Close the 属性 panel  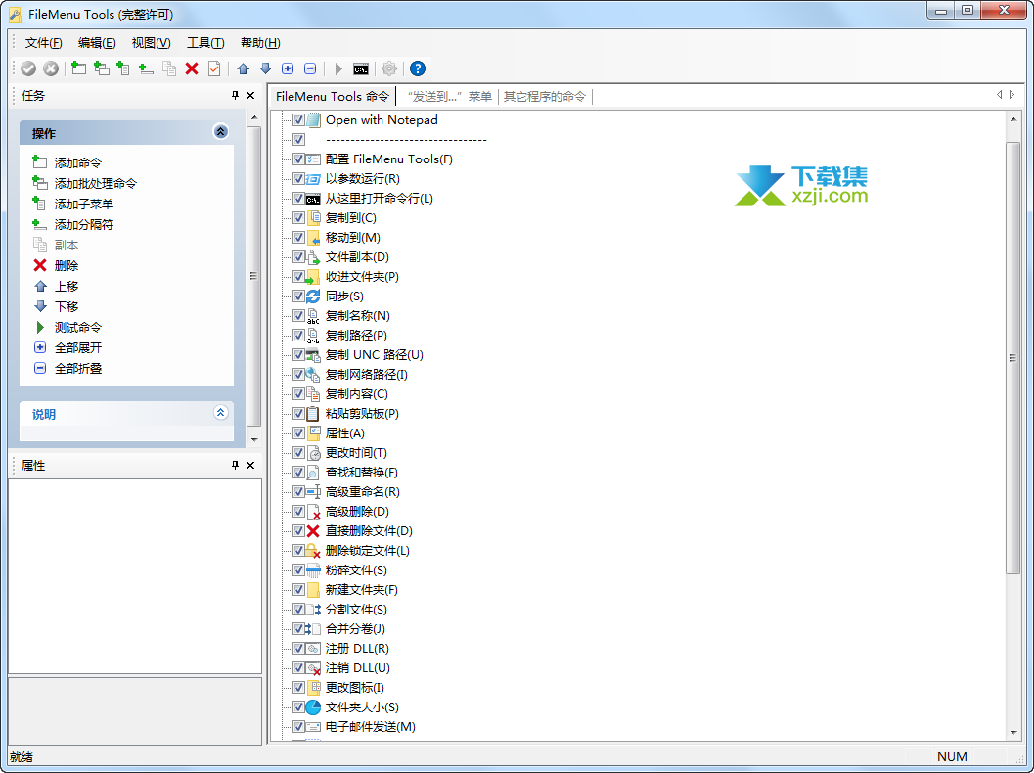250,465
